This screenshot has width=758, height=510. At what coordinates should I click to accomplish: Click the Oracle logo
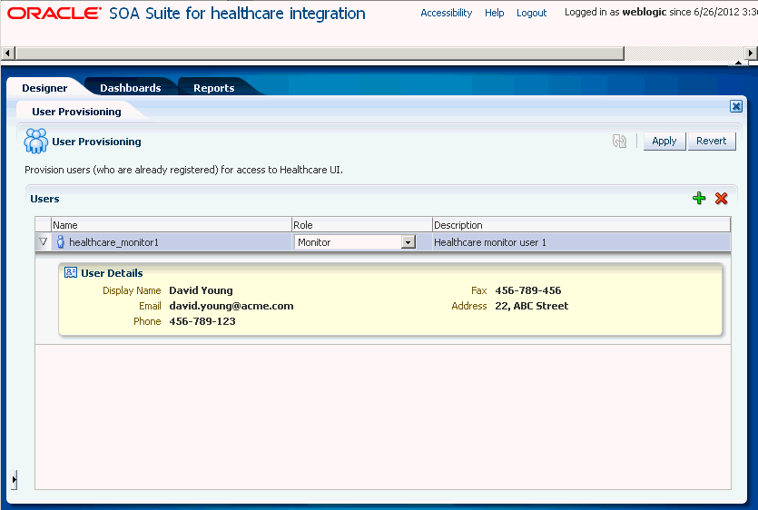pos(54,13)
